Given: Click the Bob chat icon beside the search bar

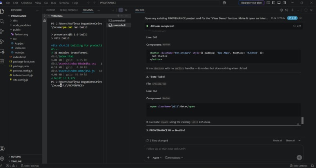Looking at the screenshot, I should click(x=225, y=3).
